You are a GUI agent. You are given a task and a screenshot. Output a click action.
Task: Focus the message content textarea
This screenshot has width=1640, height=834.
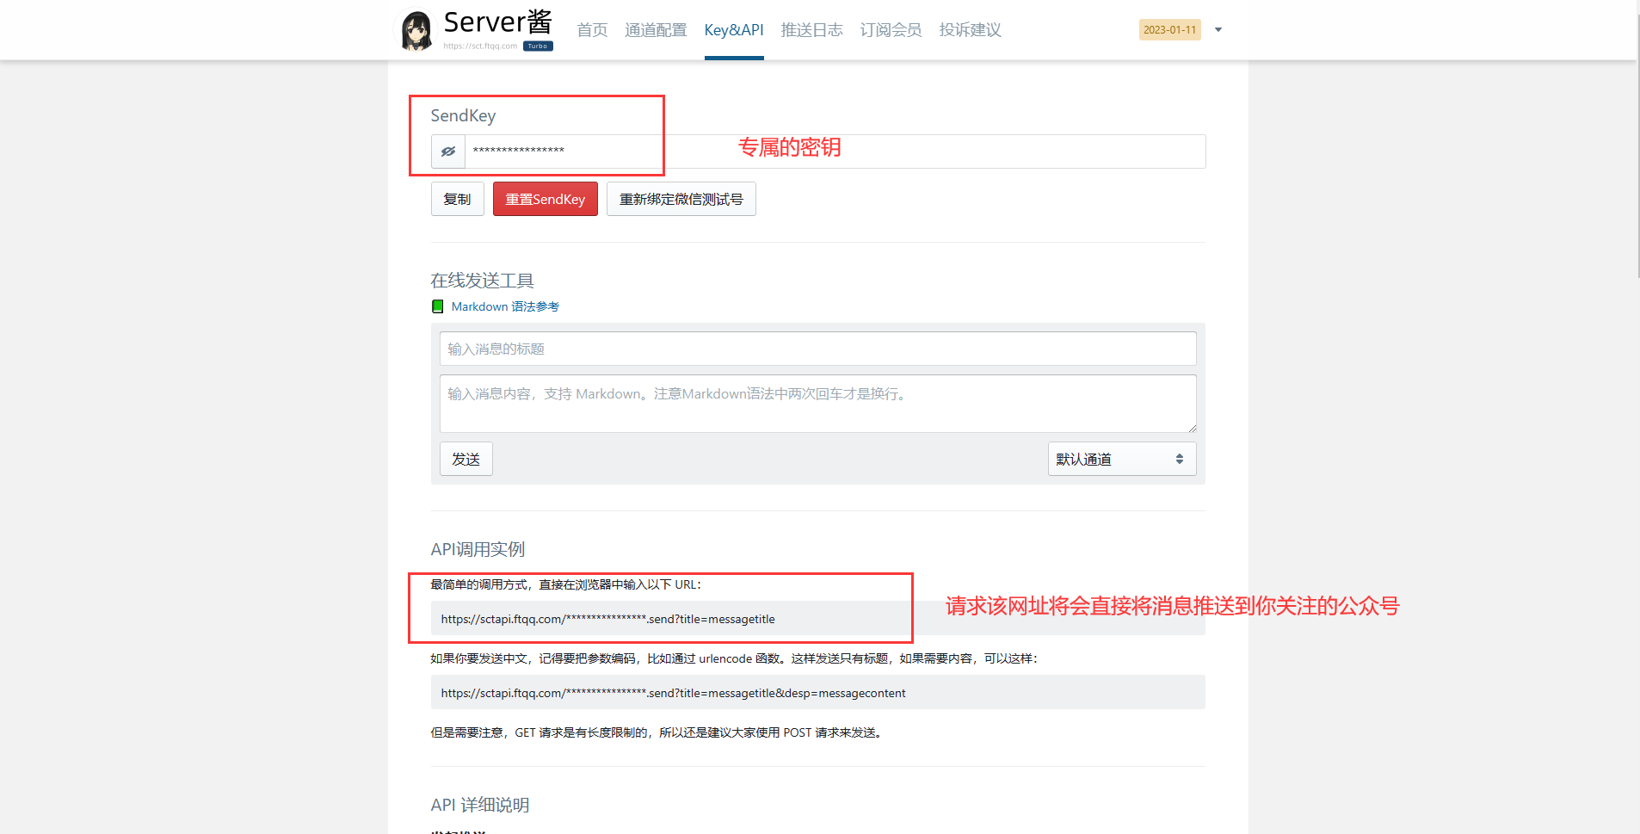[817, 404]
